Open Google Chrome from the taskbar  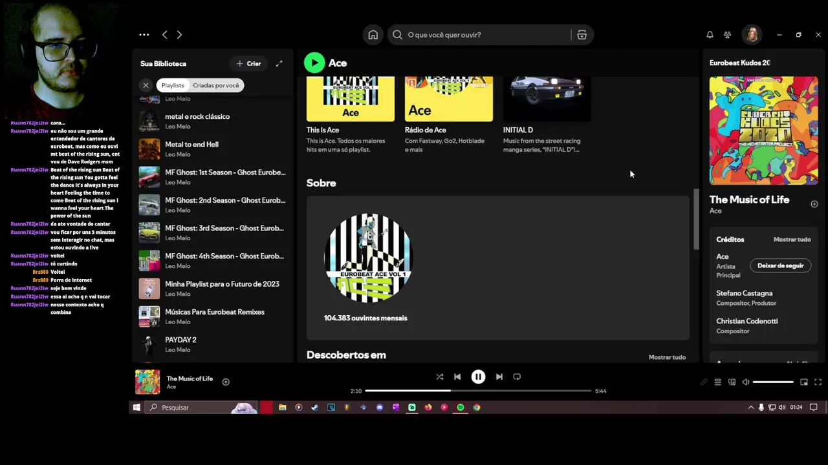477,408
